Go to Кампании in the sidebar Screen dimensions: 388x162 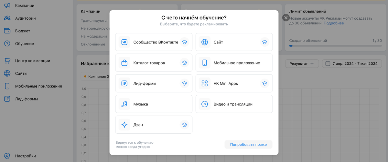(25, 5)
